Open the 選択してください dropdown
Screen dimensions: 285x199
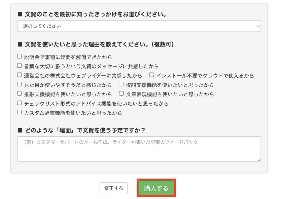[x=139, y=26]
